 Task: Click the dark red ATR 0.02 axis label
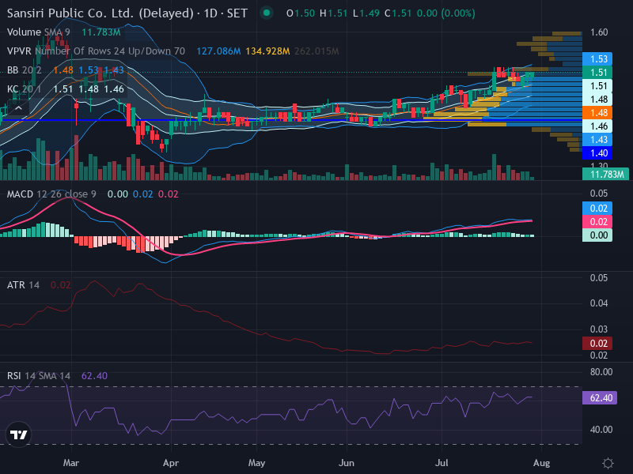coord(597,344)
